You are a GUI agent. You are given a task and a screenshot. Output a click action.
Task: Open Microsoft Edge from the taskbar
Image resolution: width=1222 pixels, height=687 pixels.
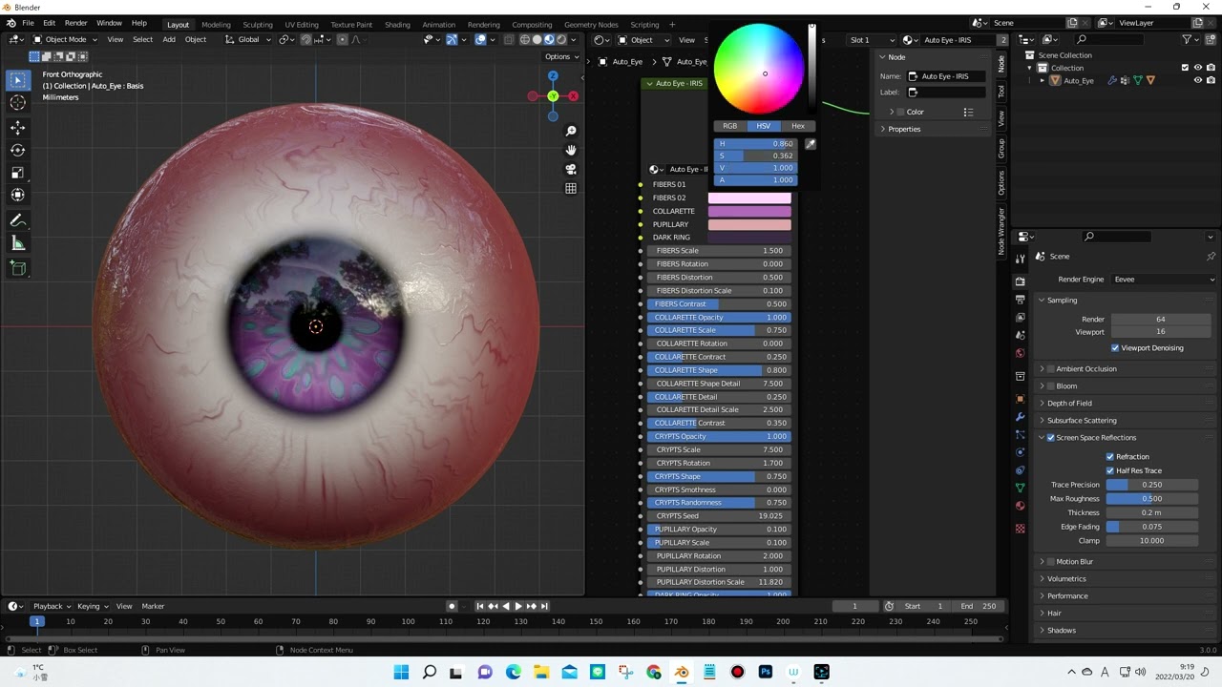click(514, 672)
